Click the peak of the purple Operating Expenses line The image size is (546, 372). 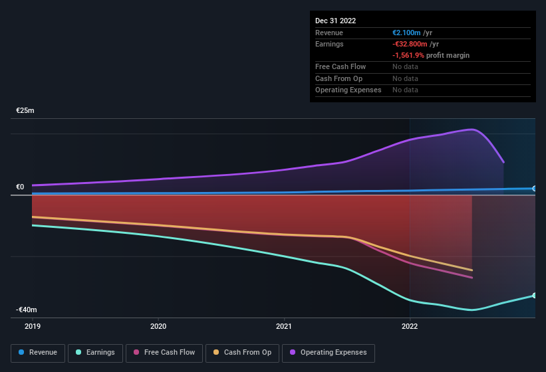(472, 130)
